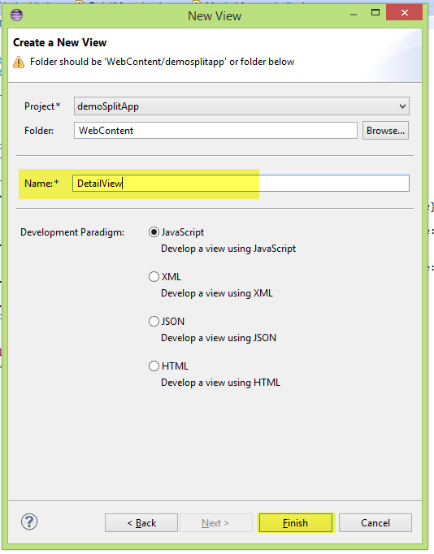This screenshot has width=434, height=554.
Task: Click the Folder field with WebContent
Action: (x=215, y=131)
